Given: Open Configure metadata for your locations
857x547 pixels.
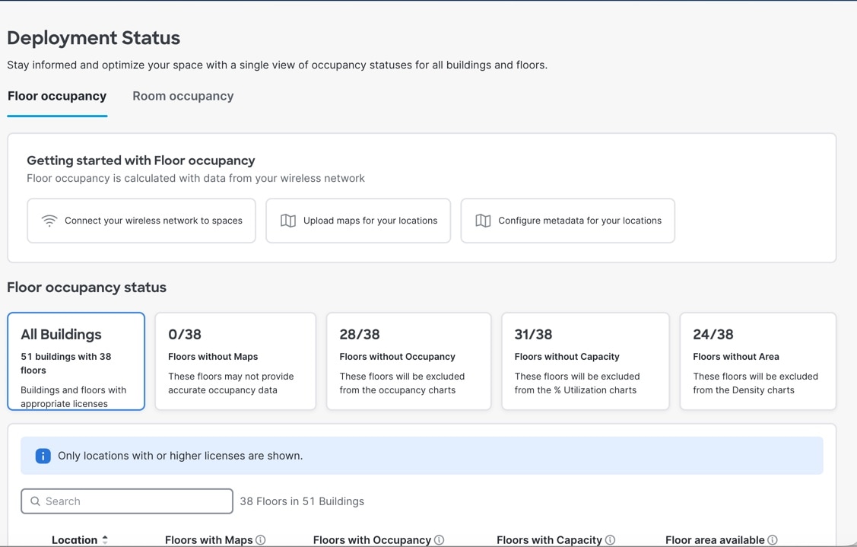Looking at the screenshot, I should tap(568, 221).
